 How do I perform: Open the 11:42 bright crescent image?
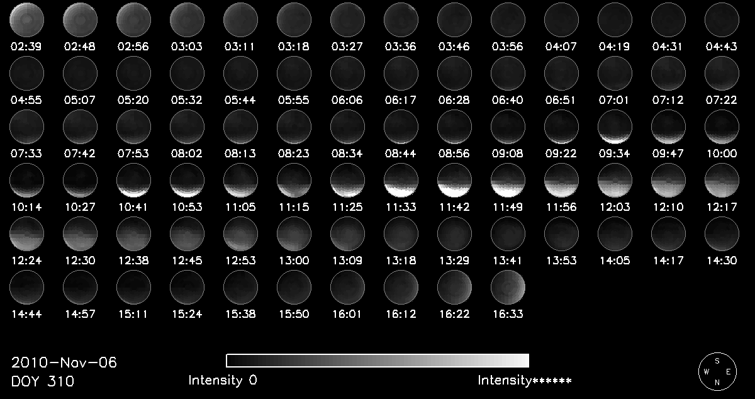pos(454,181)
